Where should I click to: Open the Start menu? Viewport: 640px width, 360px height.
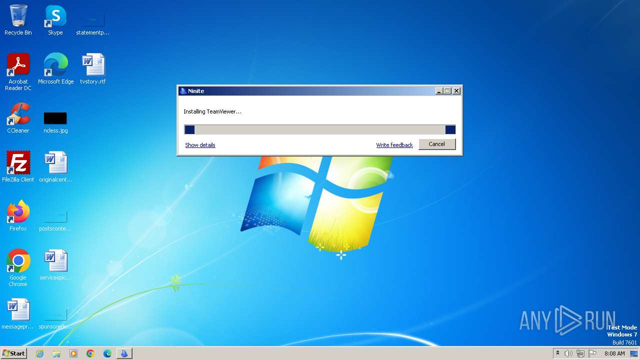pyautogui.click(x=14, y=353)
